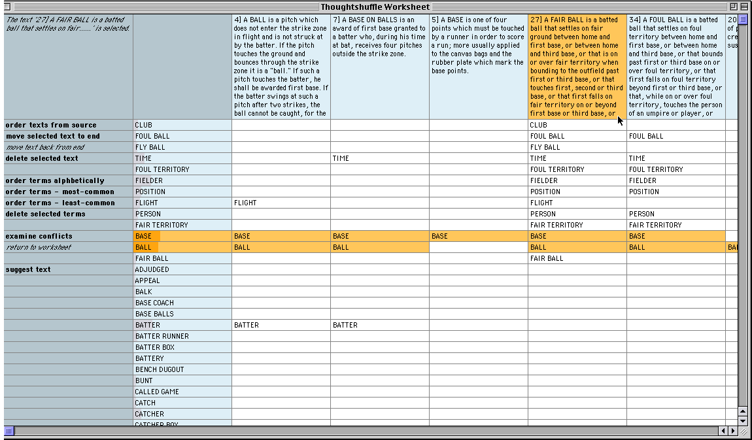This screenshot has height=440, width=752.
Task: Click BATTER cell under '4] A BALL' column
Action: pos(281,325)
